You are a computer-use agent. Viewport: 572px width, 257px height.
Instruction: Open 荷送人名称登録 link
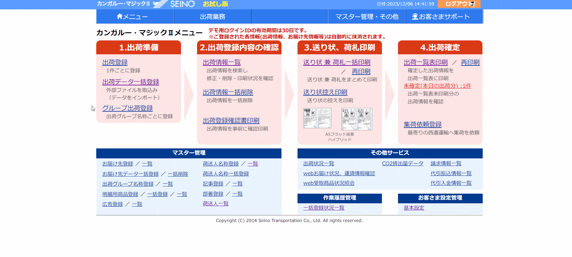click(x=221, y=163)
